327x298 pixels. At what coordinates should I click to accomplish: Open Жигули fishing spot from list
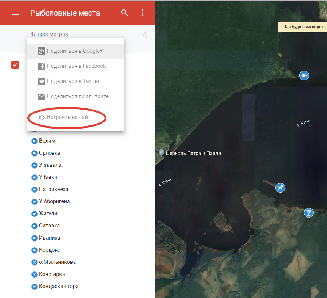click(48, 213)
